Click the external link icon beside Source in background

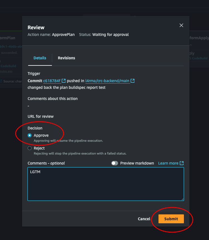(x=1, y=81)
